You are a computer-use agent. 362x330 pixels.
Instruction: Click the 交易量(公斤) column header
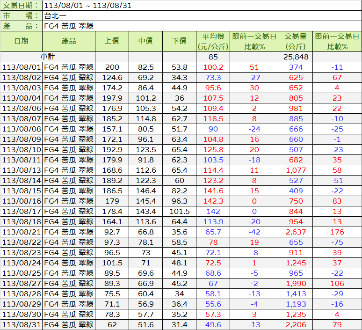click(296, 41)
